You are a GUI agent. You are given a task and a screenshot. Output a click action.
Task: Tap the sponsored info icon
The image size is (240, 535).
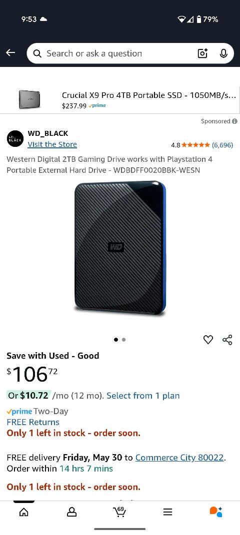click(234, 121)
